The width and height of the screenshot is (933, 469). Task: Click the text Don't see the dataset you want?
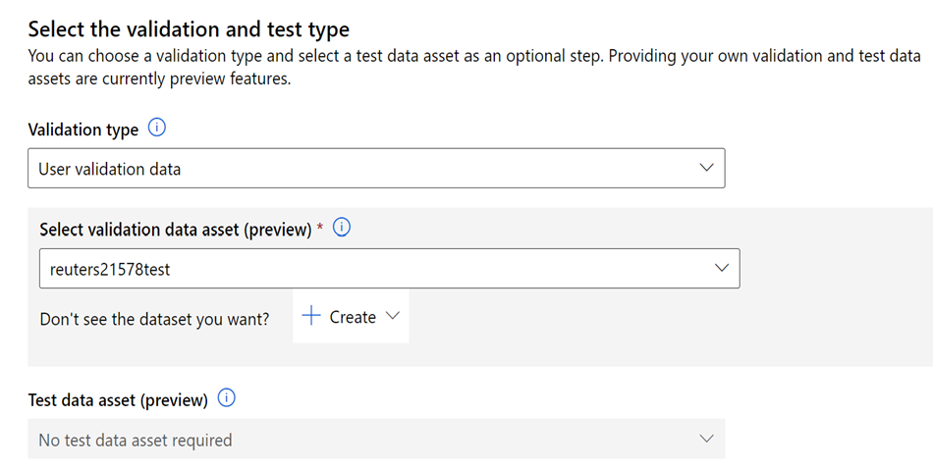pyautogui.click(x=155, y=319)
